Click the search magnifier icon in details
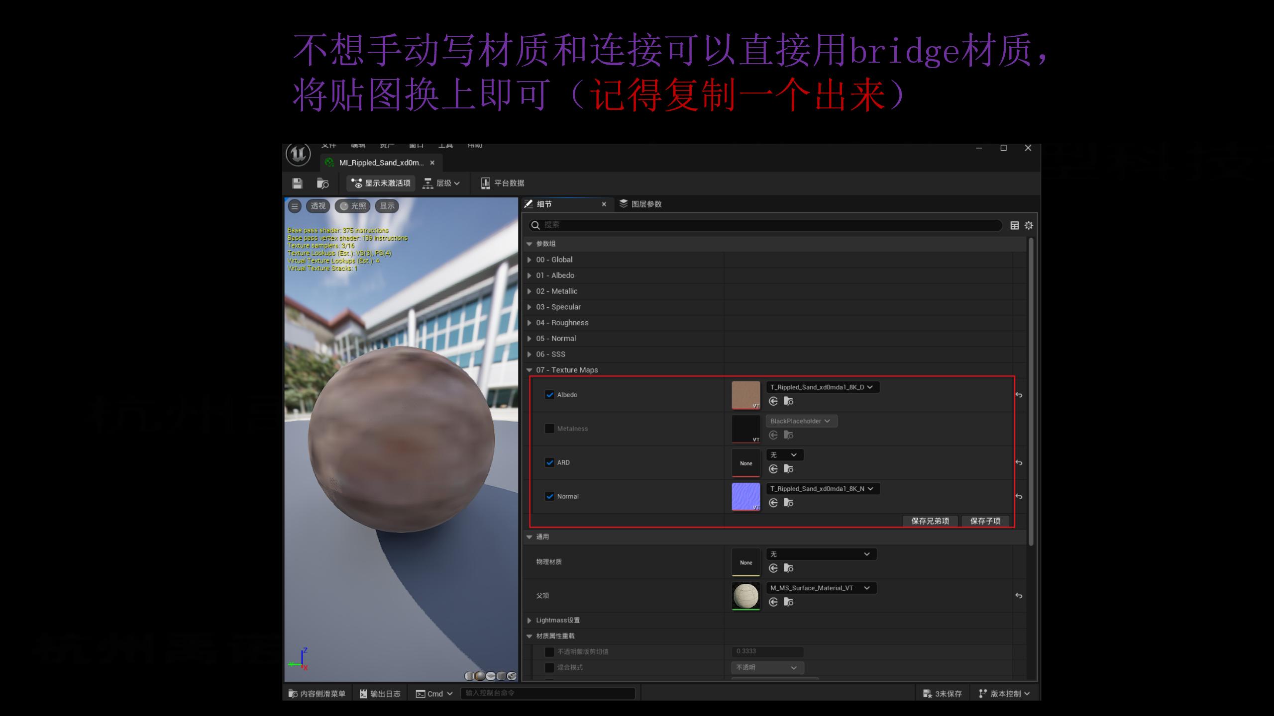This screenshot has height=716, width=1274. 535,225
